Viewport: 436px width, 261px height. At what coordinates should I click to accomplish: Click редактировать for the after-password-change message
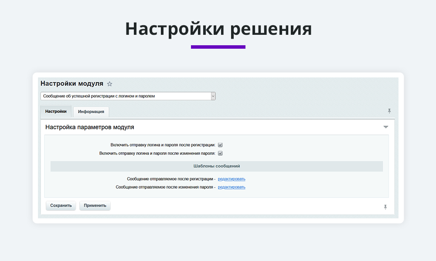(232, 187)
